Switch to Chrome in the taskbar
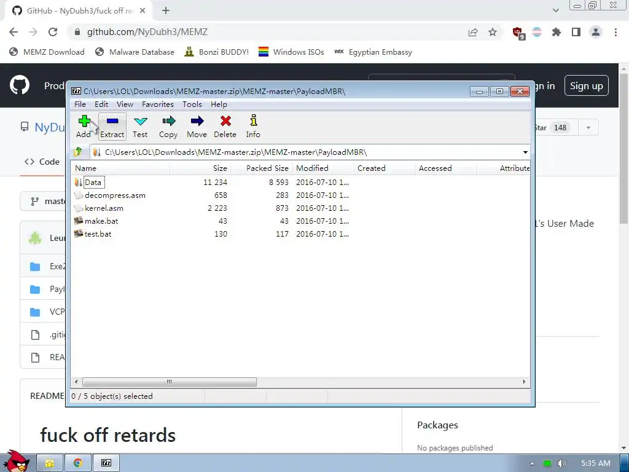Viewport: 629px width, 472px height. point(78,463)
